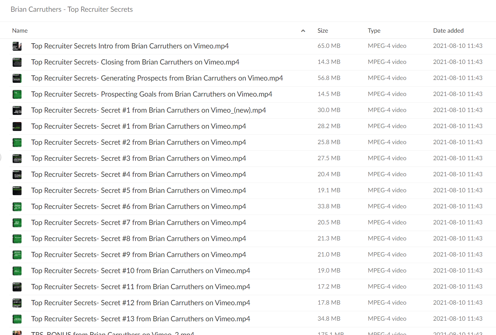Click the Prospecting Goals video thumbnail

coord(17,94)
